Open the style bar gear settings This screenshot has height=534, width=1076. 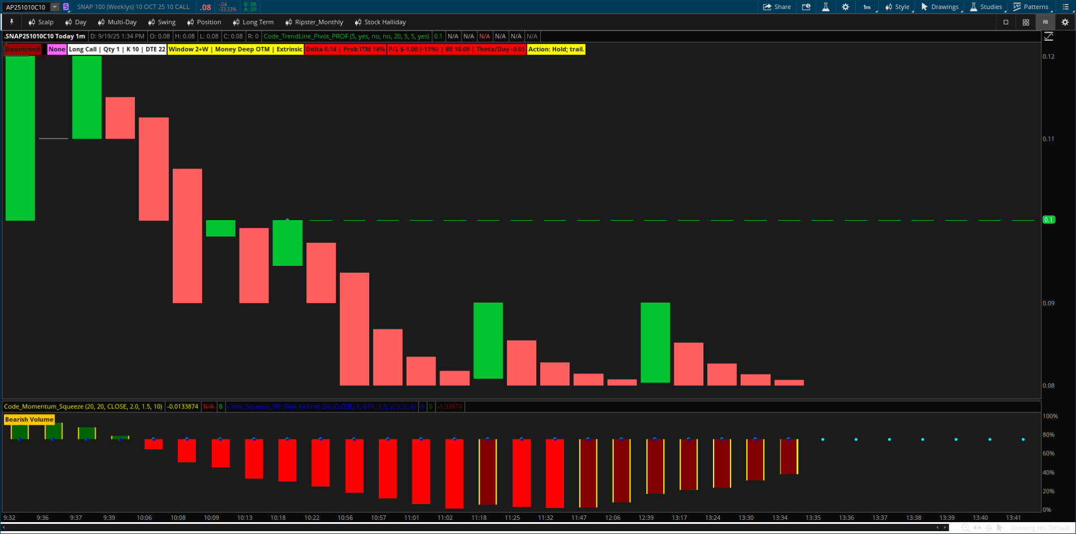click(x=1065, y=22)
